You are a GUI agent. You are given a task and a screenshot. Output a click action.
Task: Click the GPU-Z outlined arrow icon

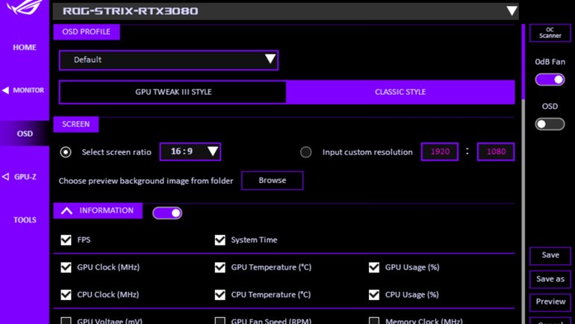5,177
